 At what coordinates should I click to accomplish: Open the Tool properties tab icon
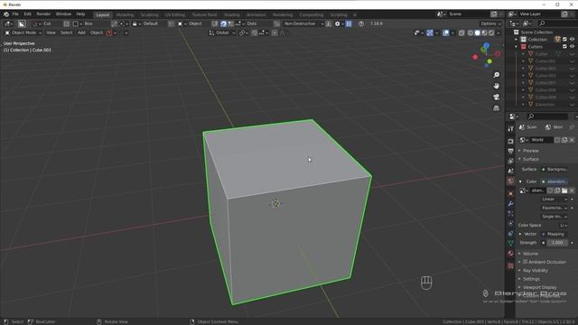tap(510, 129)
